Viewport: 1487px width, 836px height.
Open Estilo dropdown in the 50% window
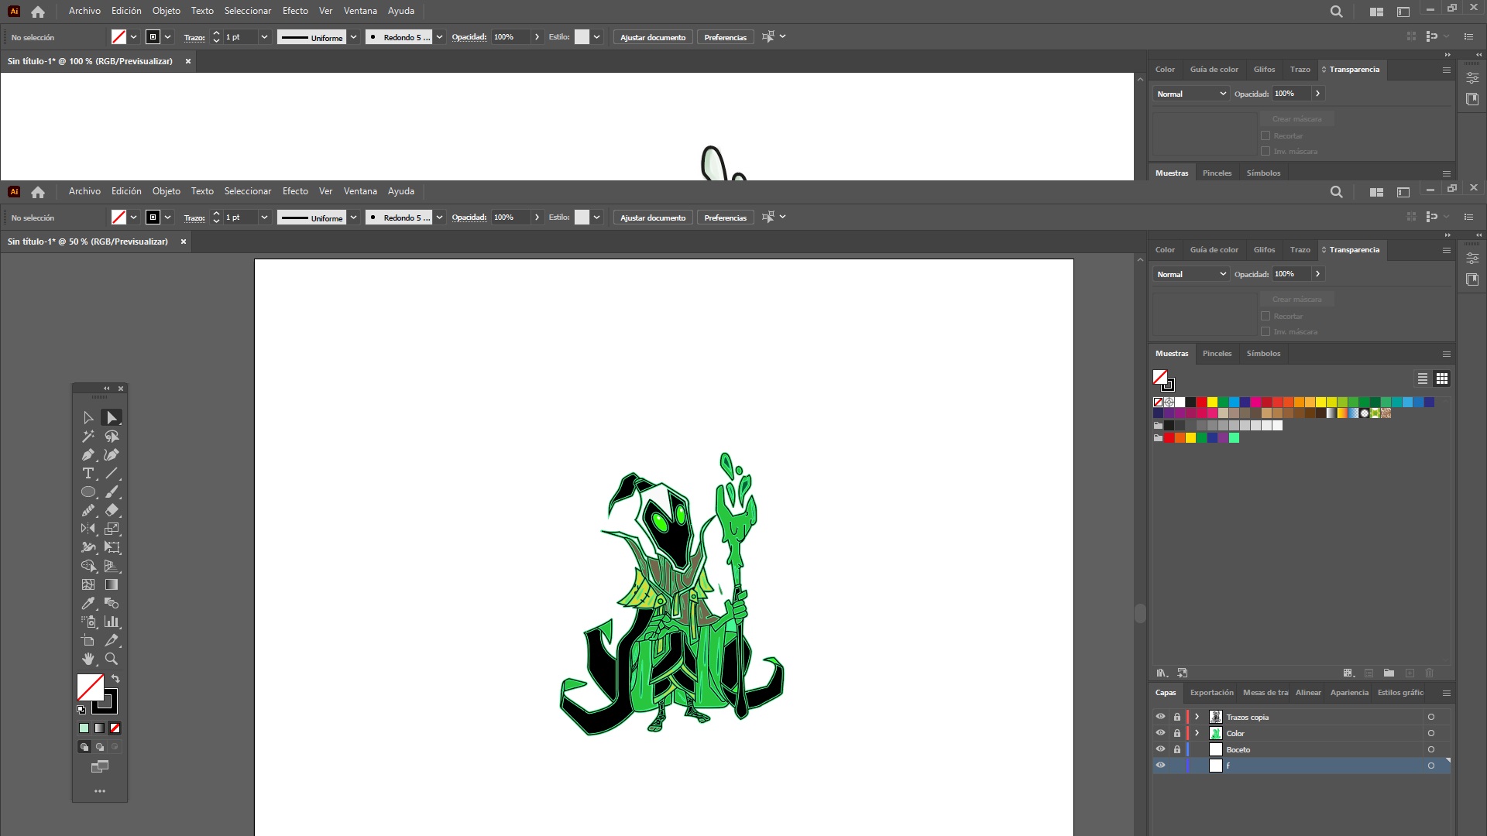pyautogui.click(x=597, y=218)
